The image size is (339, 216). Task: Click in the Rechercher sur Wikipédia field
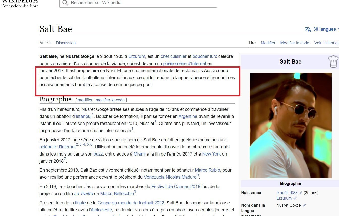pos(141,3)
